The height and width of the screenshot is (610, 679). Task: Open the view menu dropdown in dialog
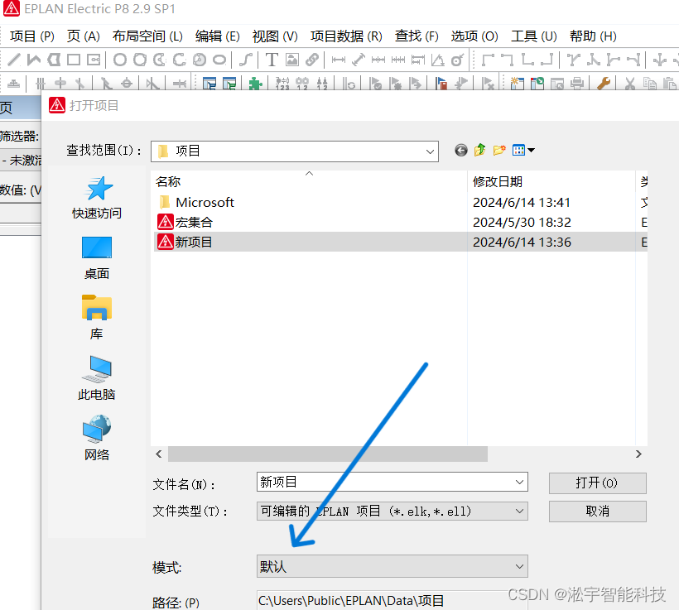523,151
